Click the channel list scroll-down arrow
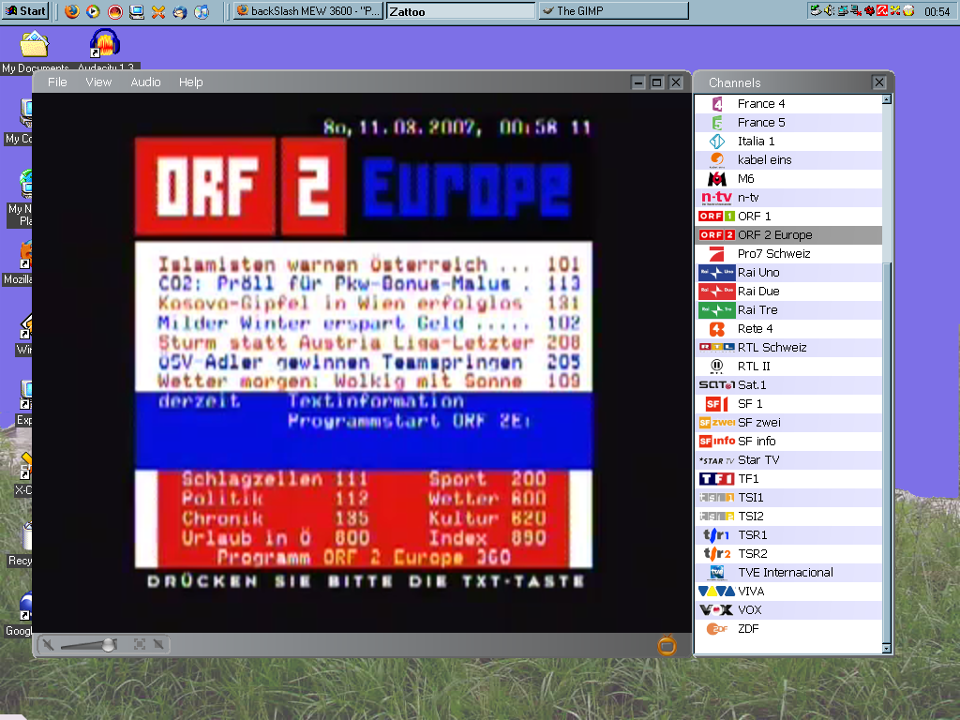This screenshot has height=720, width=960. click(887, 648)
